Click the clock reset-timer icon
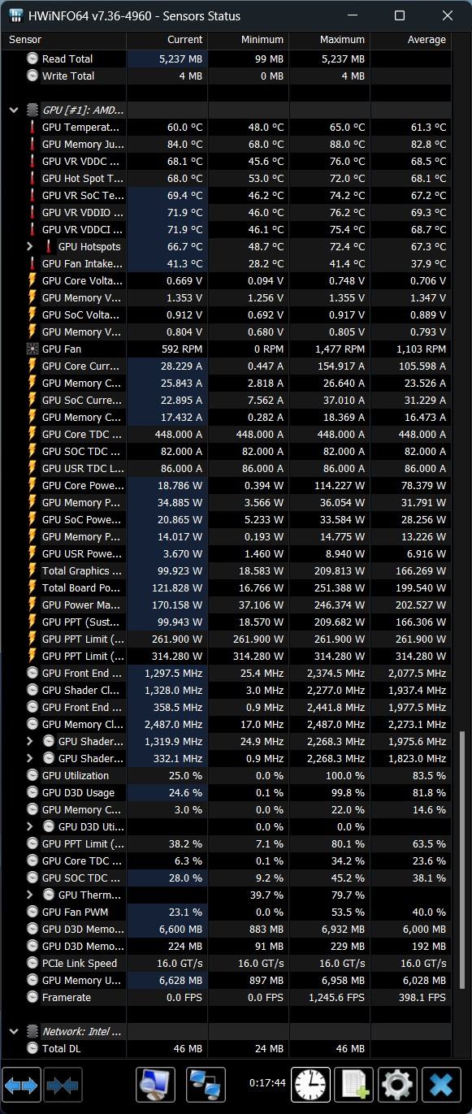Viewport: 472px width, 1114px height. (311, 1084)
